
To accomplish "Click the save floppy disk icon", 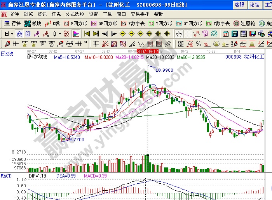I will coord(253,34).
